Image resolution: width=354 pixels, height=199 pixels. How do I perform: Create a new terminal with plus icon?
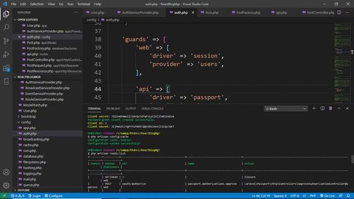[314, 108]
